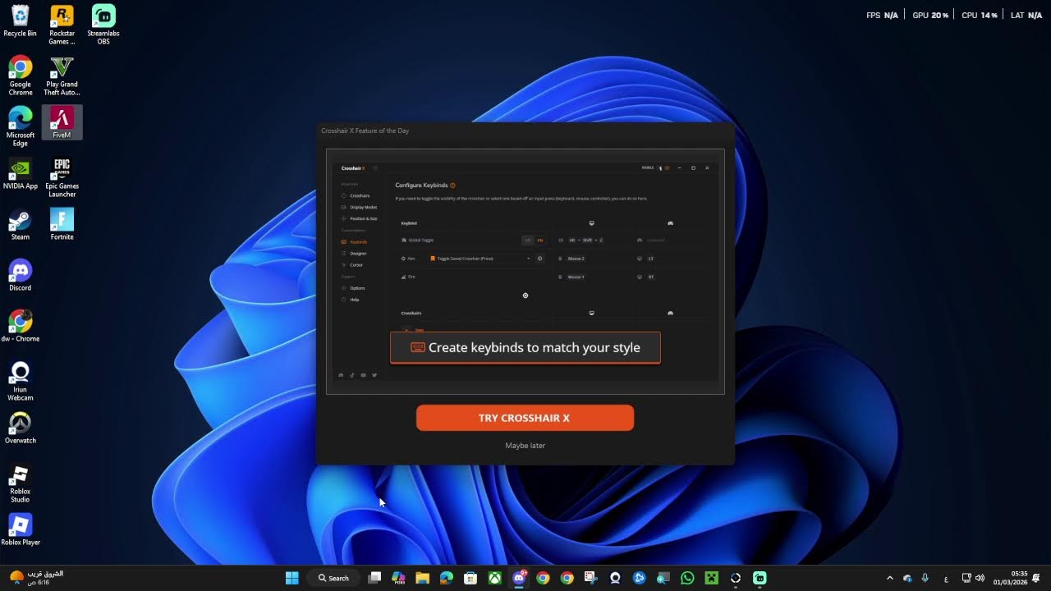The image size is (1051, 591).
Task: Open File Explorer from the taskbar
Action: 422,578
